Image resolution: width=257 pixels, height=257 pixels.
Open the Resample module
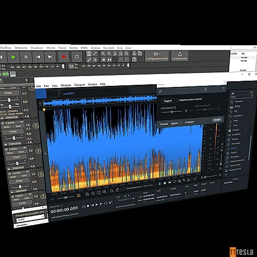(x=232, y=157)
